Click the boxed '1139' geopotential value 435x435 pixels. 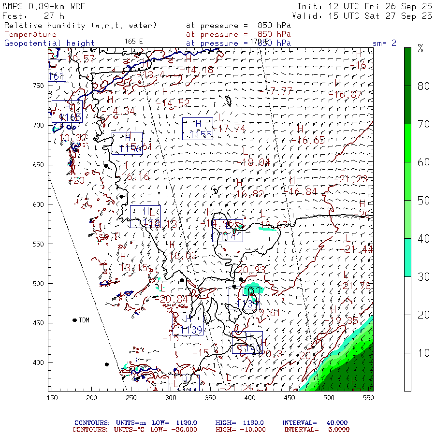coord(191,330)
